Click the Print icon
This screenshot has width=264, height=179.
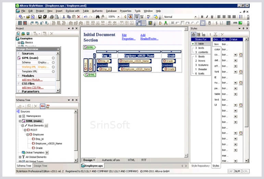point(52,17)
